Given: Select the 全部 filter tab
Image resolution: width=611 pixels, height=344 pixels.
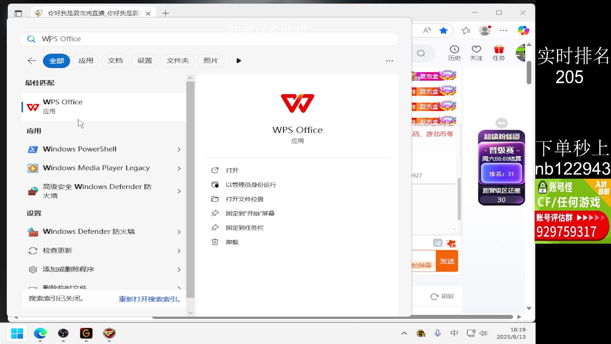Looking at the screenshot, I should (x=57, y=61).
